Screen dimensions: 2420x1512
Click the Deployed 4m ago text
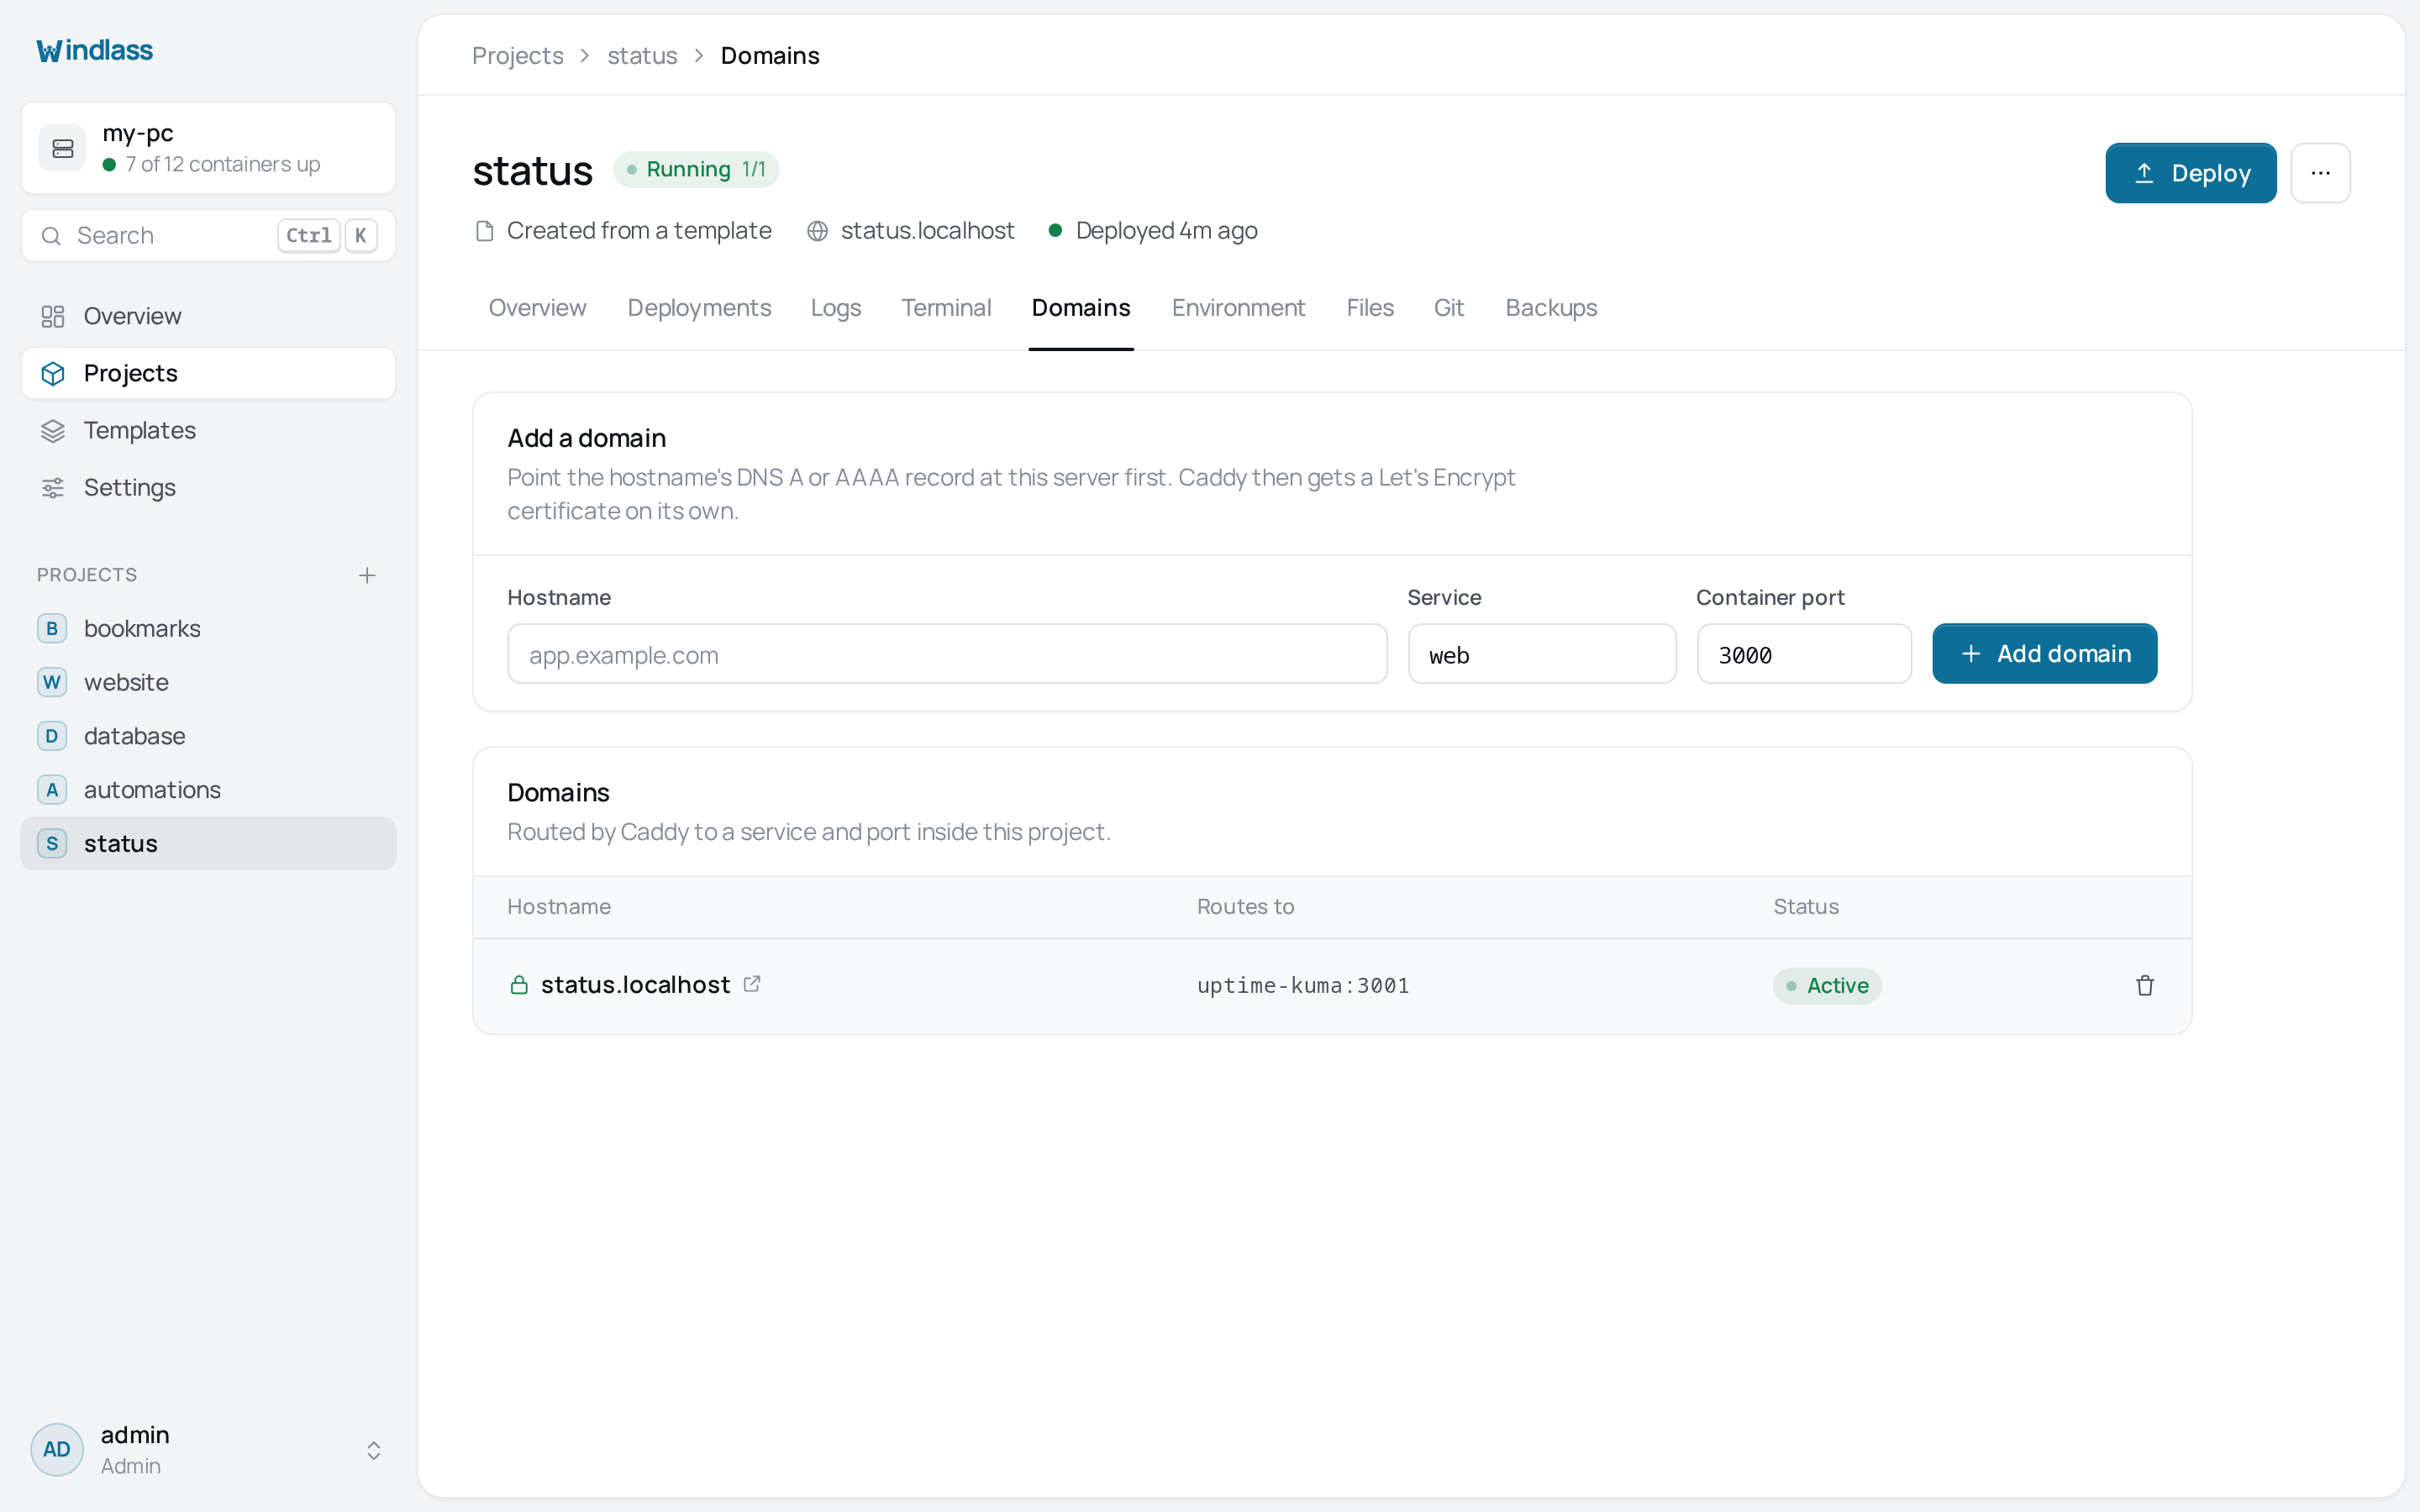[x=1166, y=231]
